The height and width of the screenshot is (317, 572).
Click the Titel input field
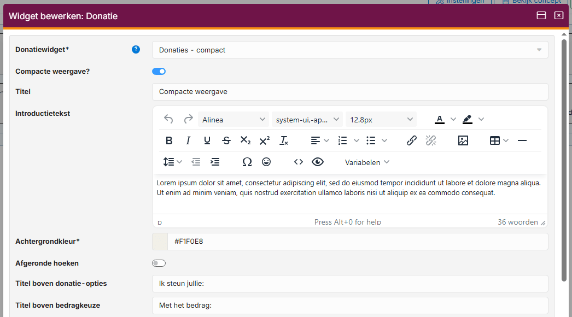pyautogui.click(x=350, y=92)
